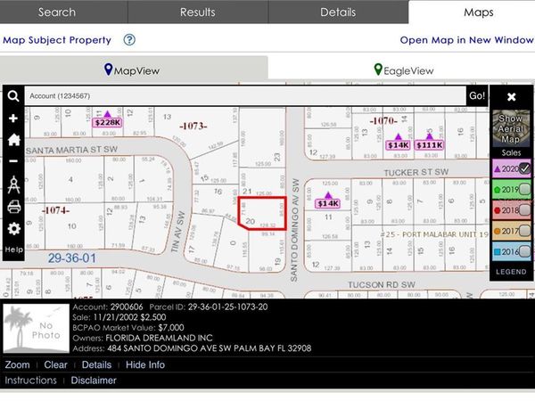Uncheck the 2020 sales checkbox

pyautogui.click(x=525, y=168)
